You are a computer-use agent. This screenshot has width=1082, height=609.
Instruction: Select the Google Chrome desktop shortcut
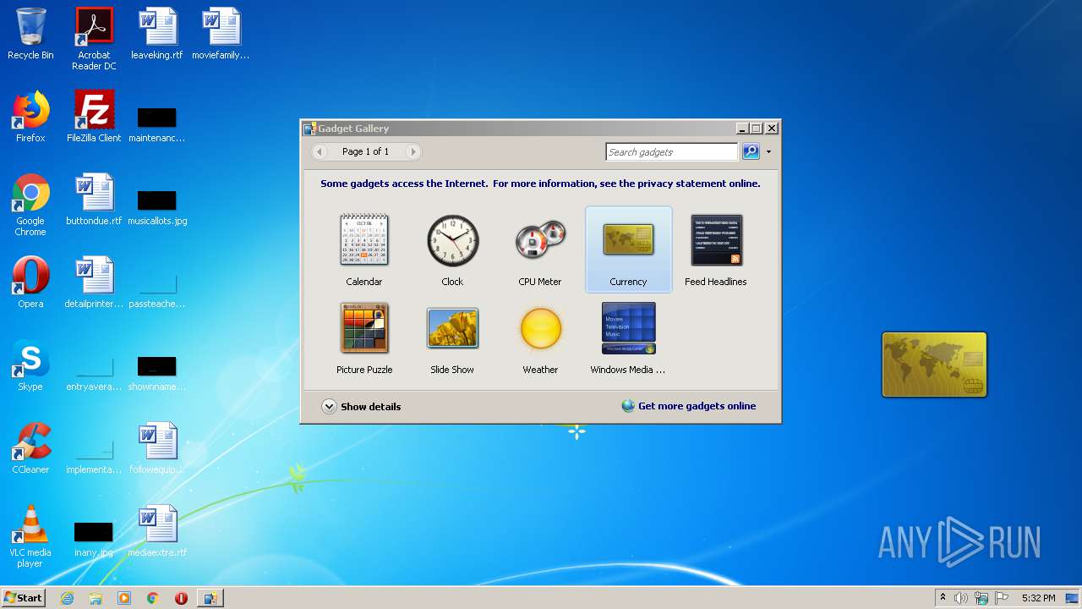pyautogui.click(x=30, y=205)
